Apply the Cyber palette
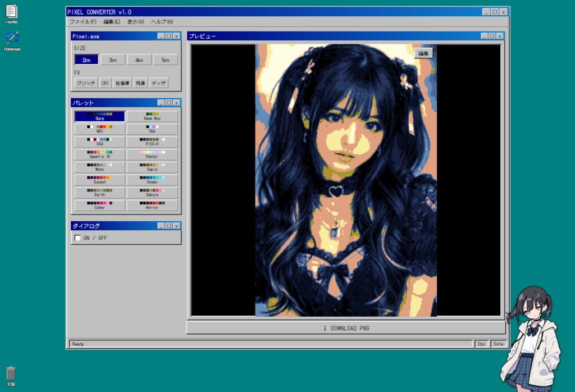 (x=99, y=205)
